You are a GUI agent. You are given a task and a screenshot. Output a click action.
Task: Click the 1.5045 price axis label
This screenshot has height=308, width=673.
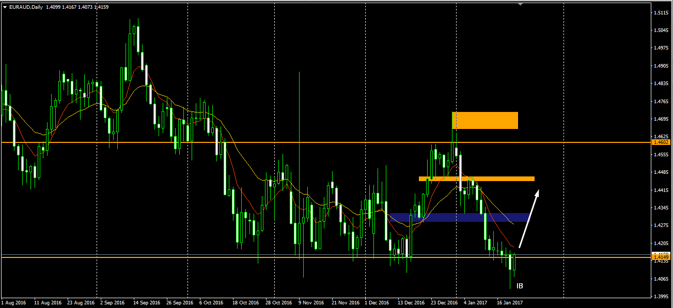pos(661,30)
